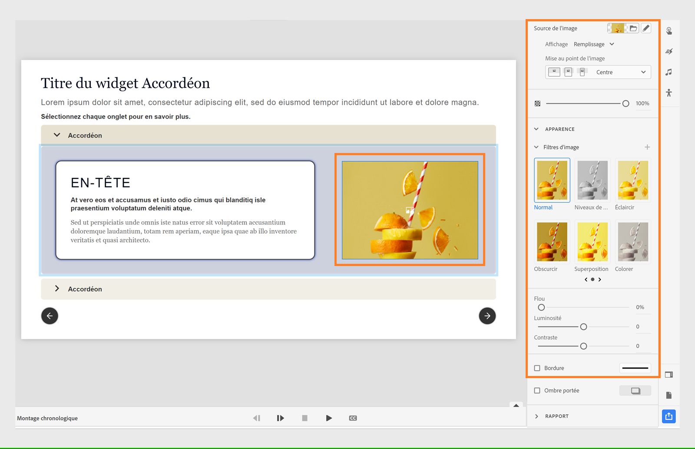Viewport: 695px width, 449px height.
Task: Open the accessibility panel icon in sidebar
Action: point(669,93)
